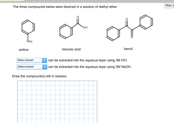This screenshot has height=123, width=174.
Task: Click the benzoic acid structure image
Action: pyautogui.click(x=73, y=27)
